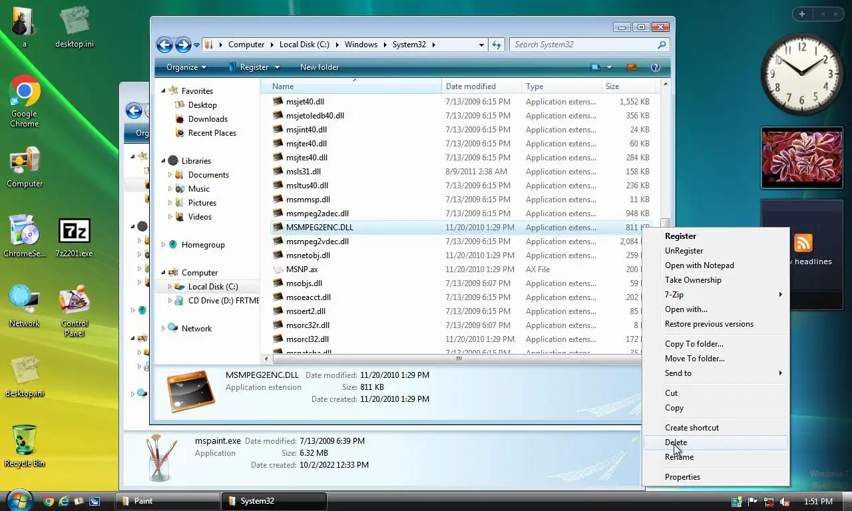Select Open with Notepad menu entry
Image resolution: width=852 pixels, height=511 pixels.
[x=716, y=265]
